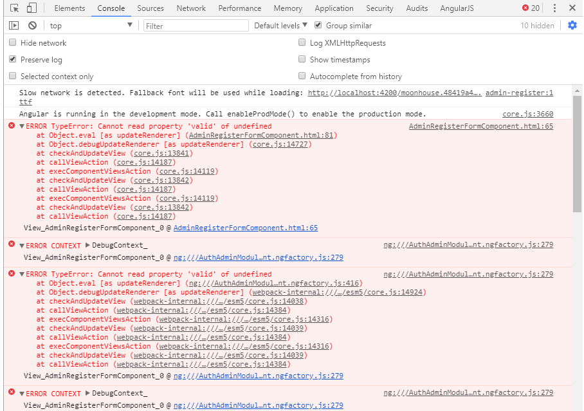Click the 10 hidden messages indicator
The width and height of the screenshot is (584, 411).
(x=537, y=25)
